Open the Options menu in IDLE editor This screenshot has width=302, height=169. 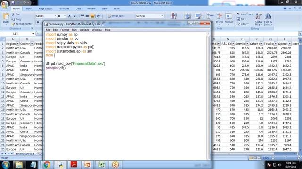pos(84,30)
